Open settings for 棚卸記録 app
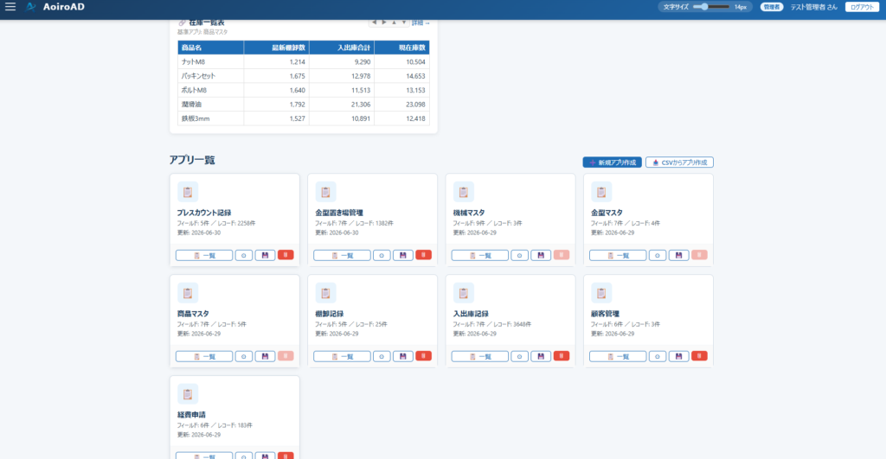886x459 pixels. click(382, 356)
